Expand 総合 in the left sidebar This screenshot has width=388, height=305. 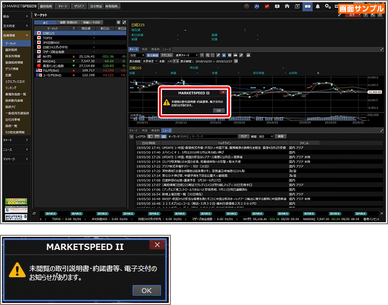[16, 16]
